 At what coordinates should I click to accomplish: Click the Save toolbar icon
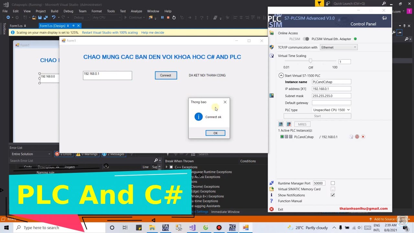pyautogui.click(x=40, y=17)
